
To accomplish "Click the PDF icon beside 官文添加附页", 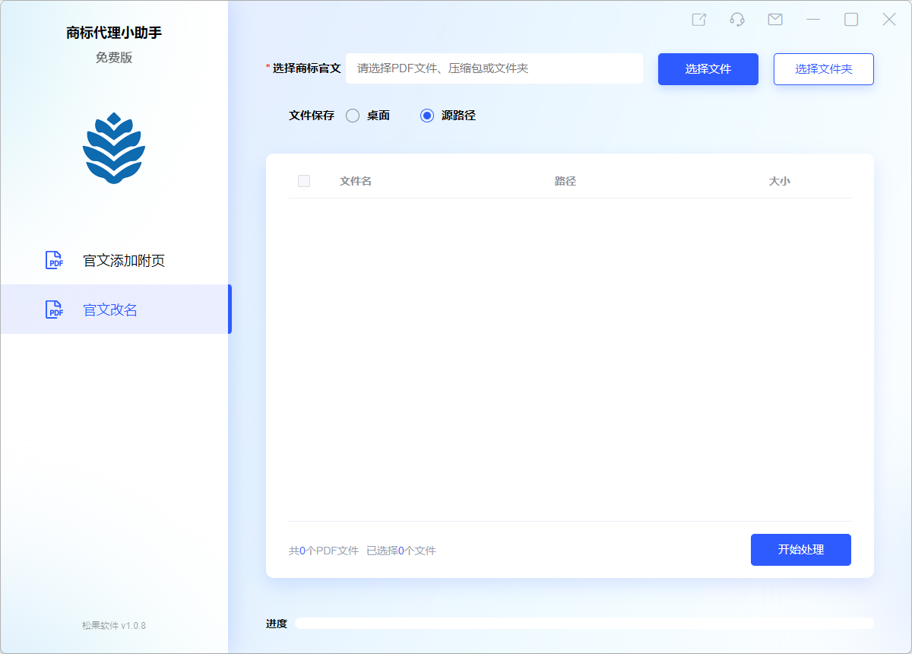I will [x=54, y=260].
